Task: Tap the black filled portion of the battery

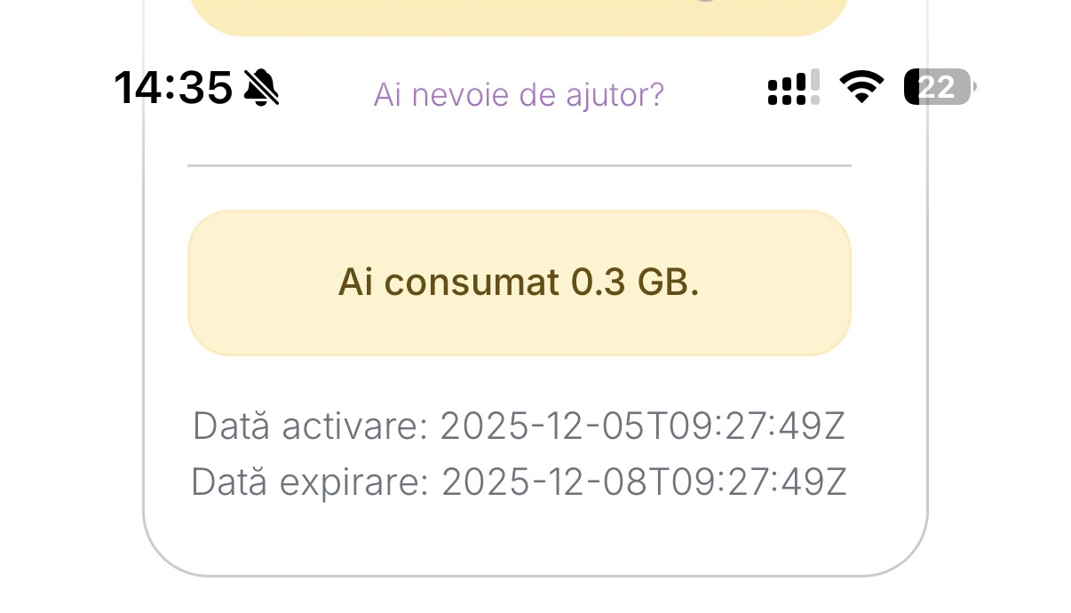Action: [910, 87]
